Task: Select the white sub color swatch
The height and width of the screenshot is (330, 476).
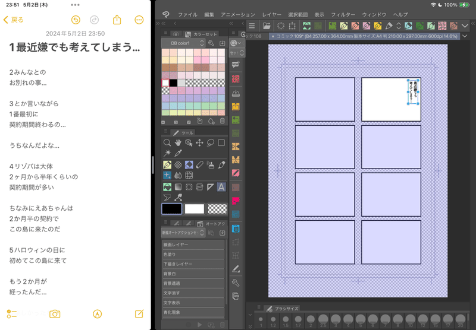Action: tap(195, 209)
